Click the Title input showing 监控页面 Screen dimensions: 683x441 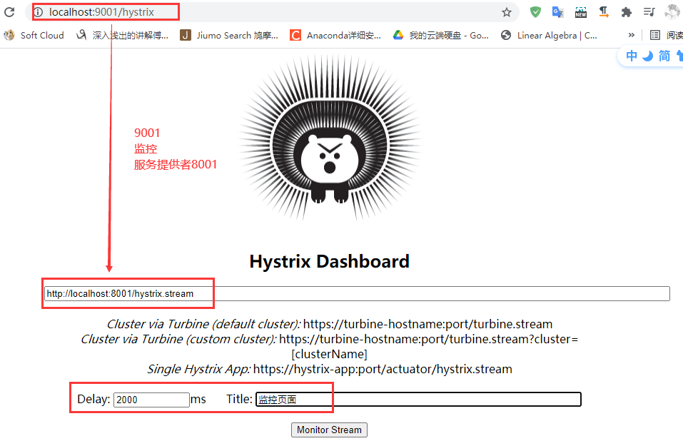[x=418, y=399]
